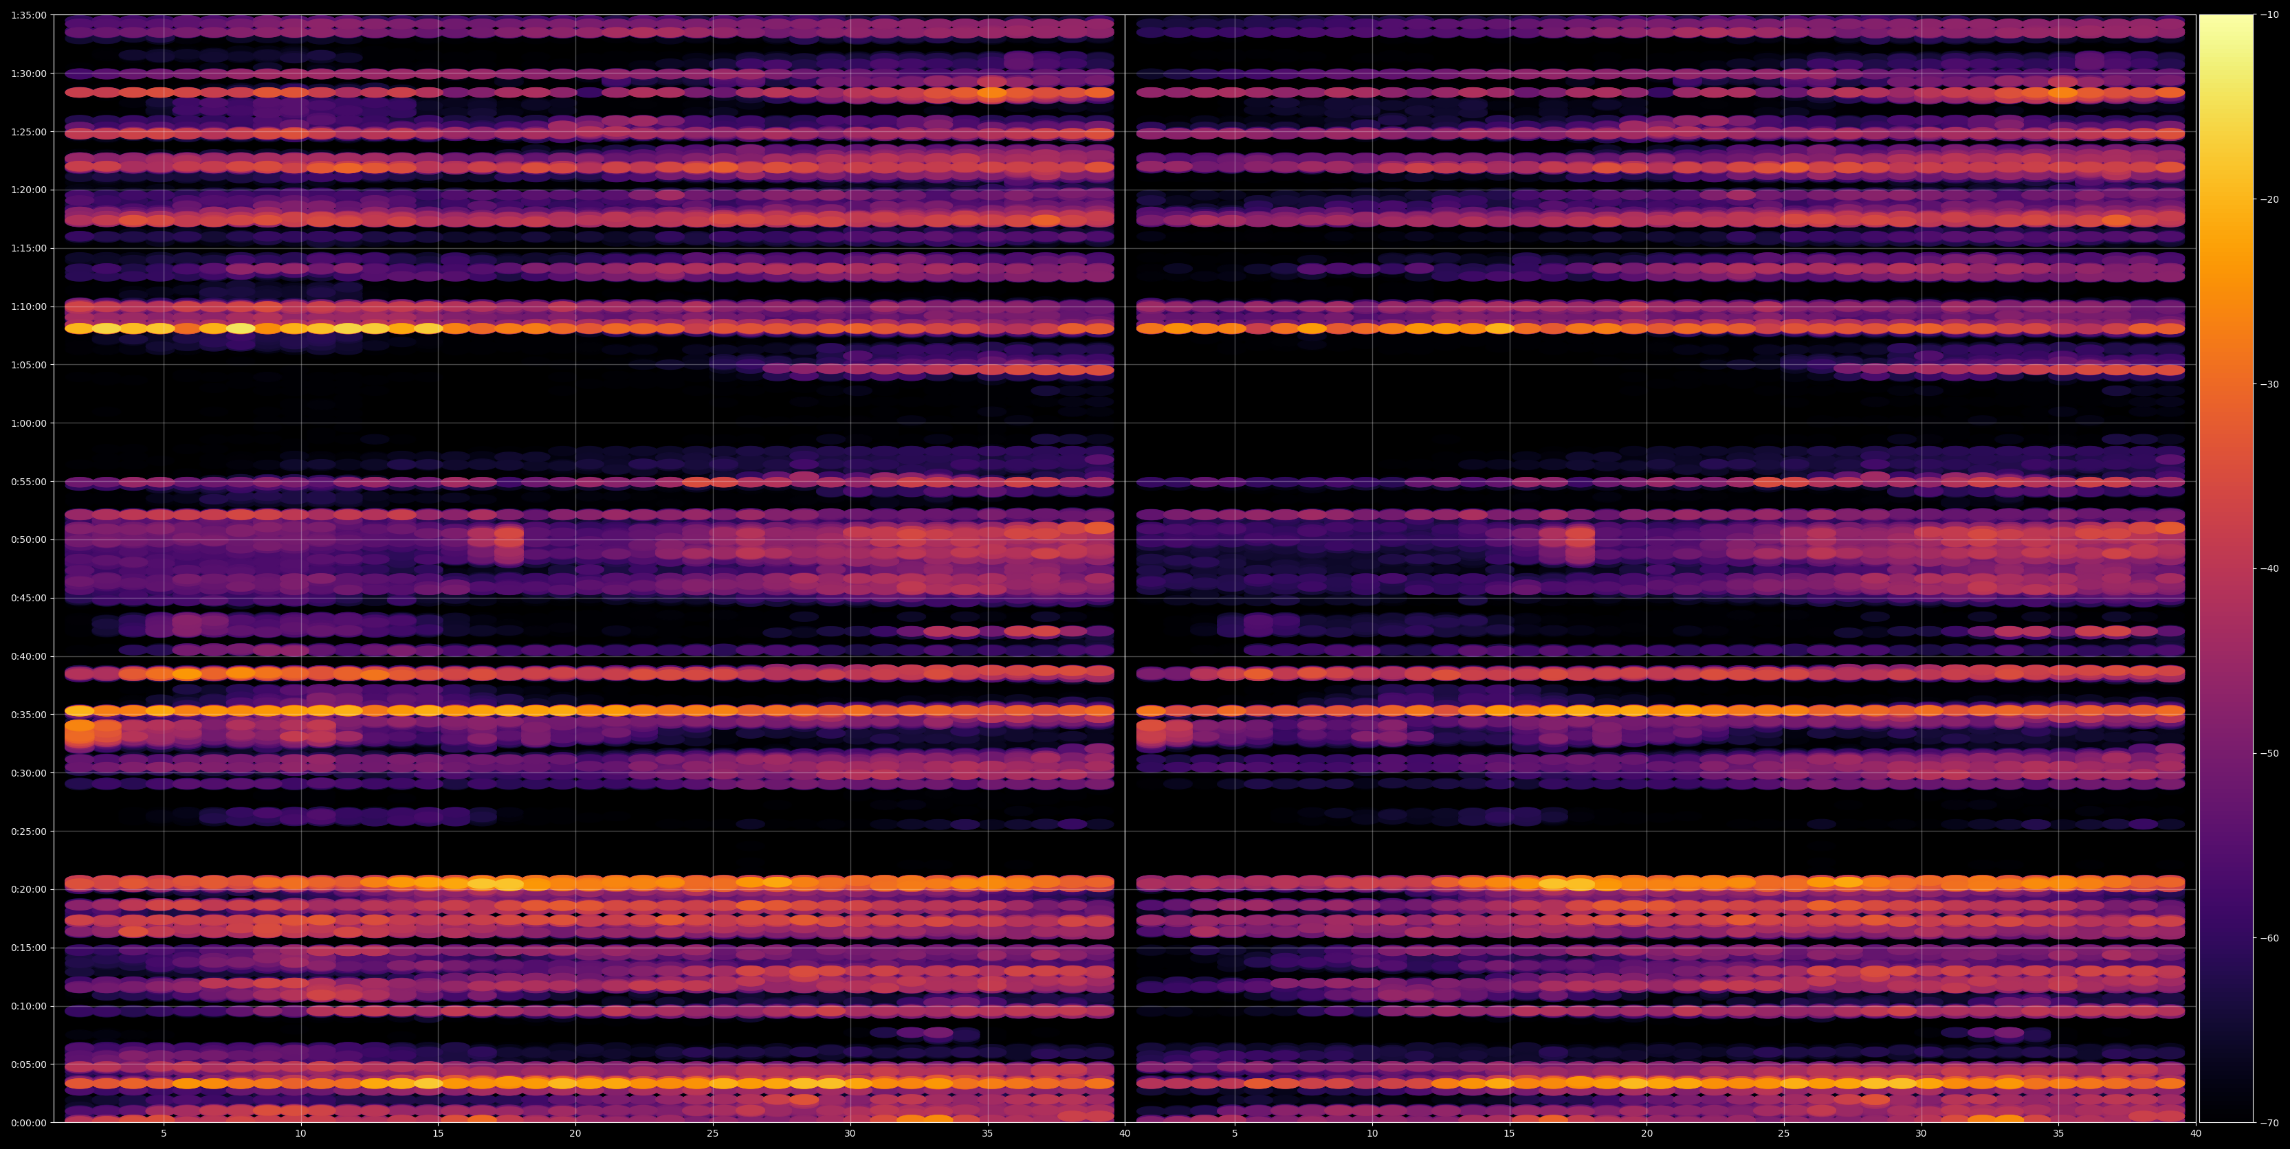Select the 0:15:00 time label

click(x=28, y=948)
